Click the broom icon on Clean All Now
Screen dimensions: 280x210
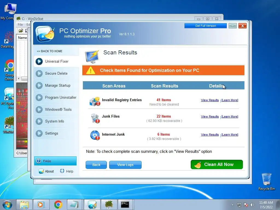(197, 165)
